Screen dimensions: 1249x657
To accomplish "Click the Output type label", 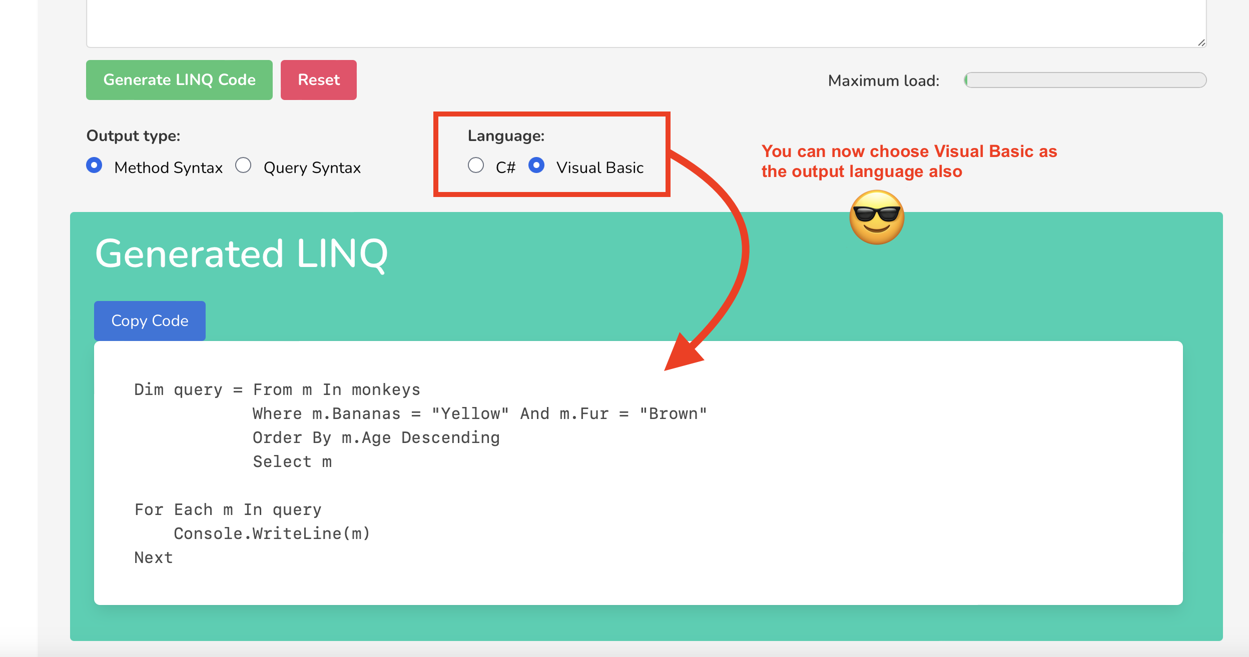I will tap(133, 136).
